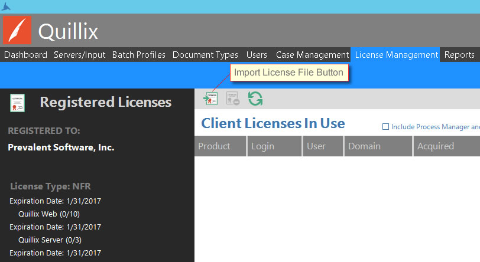This screenshot has width=480, height=262.
Task: Click the green Refresh arrows icon
Action: point(255,99)
